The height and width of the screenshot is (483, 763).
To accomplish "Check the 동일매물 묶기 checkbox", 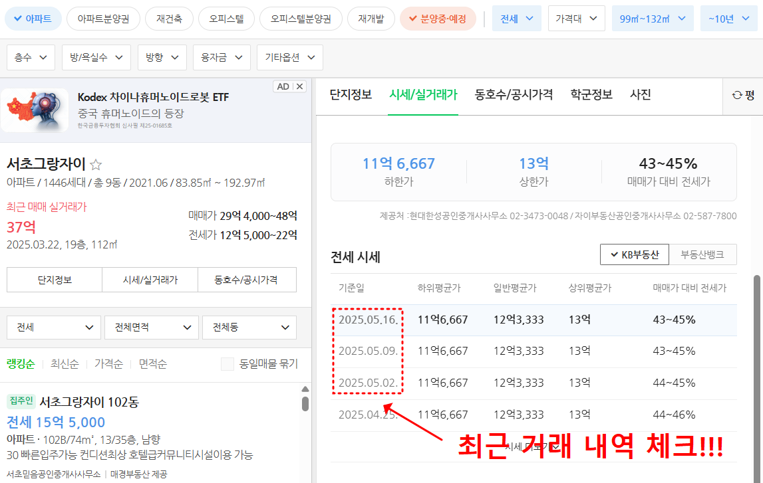I will (228, 364).
